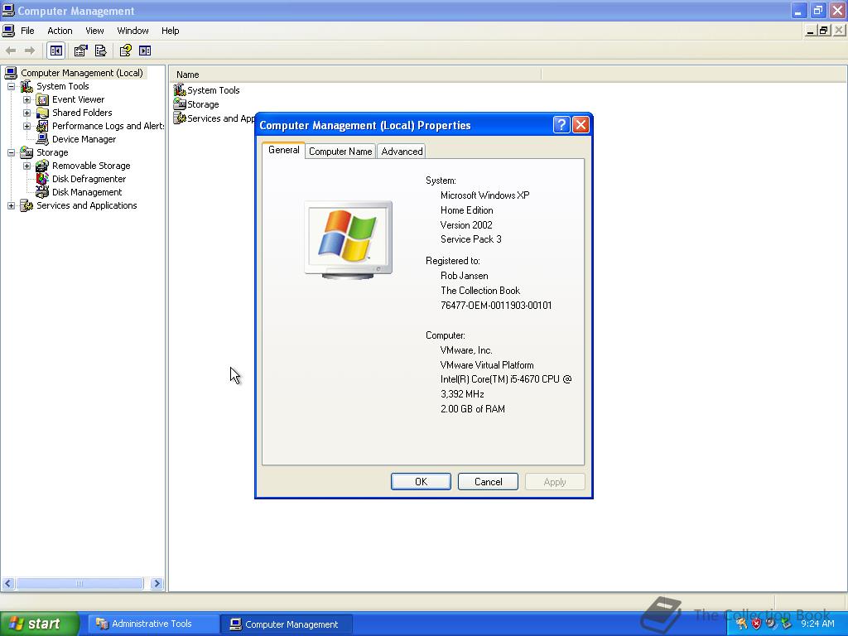Click the Safely Remove Hardware tray icon
The width and height of the screenshot is (848, 636).
point(785,624)
